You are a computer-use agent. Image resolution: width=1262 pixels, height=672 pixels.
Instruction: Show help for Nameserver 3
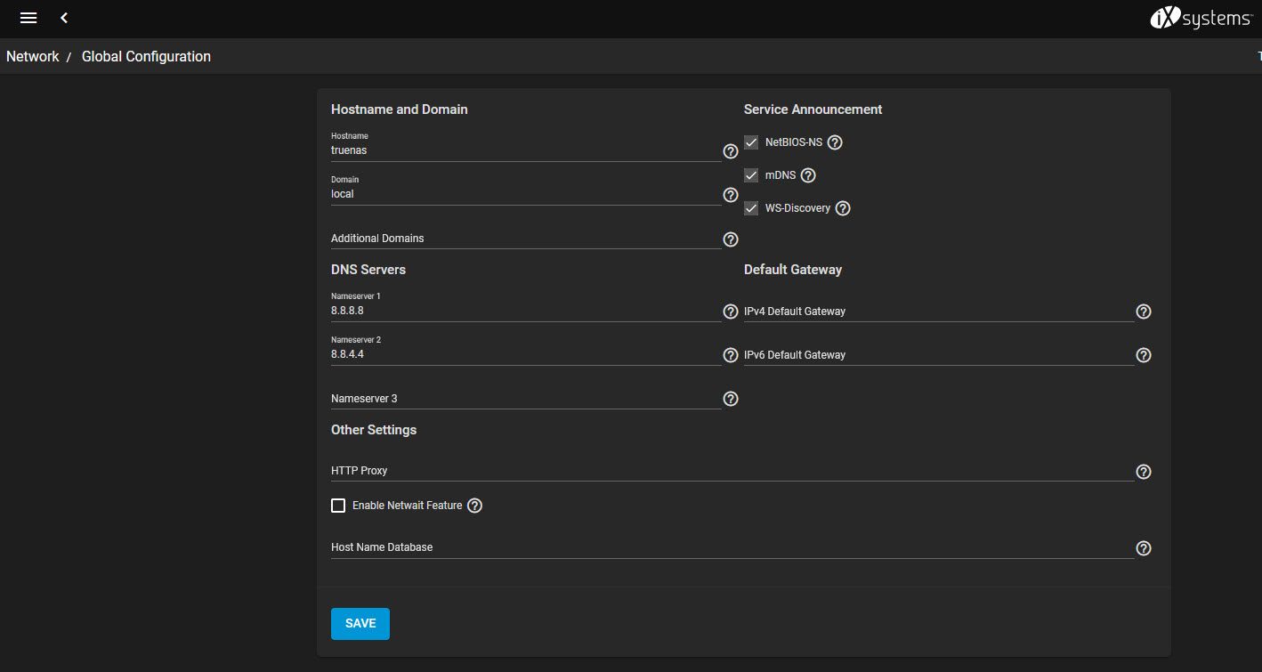point(731,399)
